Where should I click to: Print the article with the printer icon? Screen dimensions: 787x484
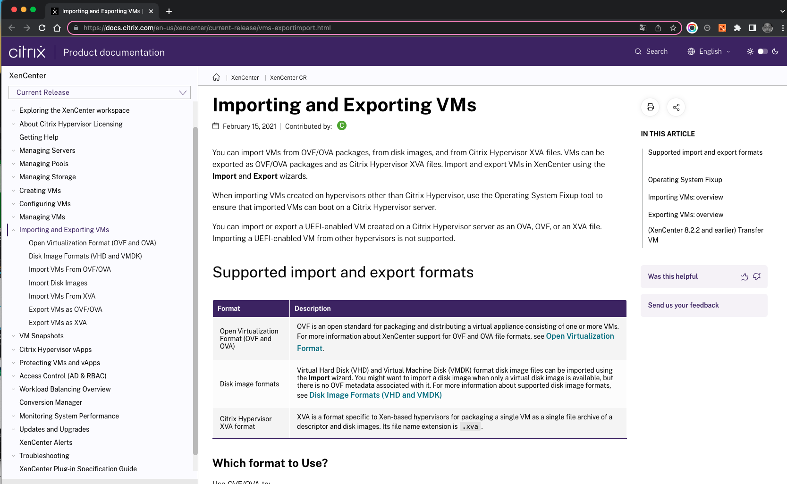(x=650, y=107)
